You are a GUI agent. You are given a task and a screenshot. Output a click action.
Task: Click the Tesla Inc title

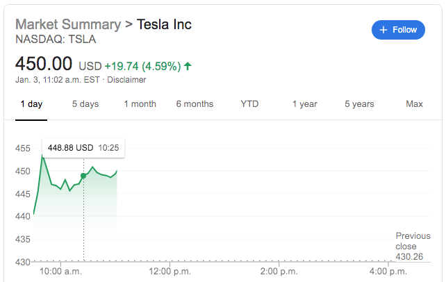click(x=164, y=24)
